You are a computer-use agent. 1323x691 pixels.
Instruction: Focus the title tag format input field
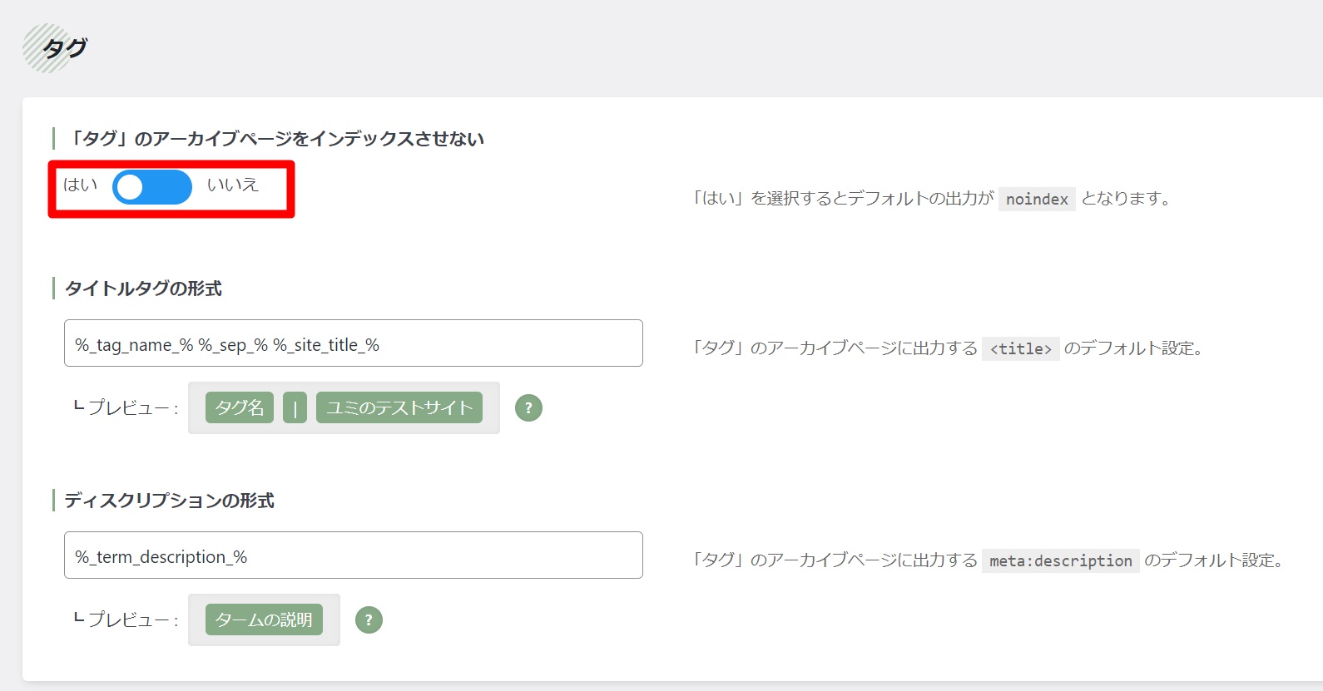click(x=353, y=343)
